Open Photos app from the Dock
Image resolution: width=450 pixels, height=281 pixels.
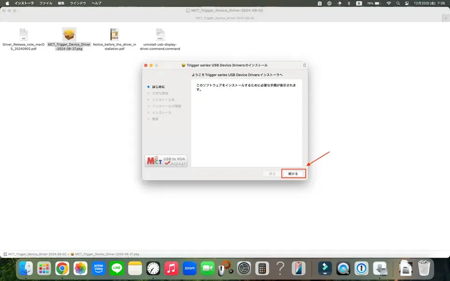(x=80, y=269)
